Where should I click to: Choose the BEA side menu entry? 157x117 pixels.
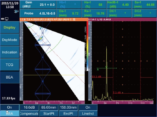[x=10, y=77]
